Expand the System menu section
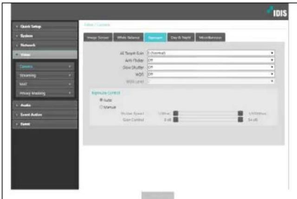Viewport: 297px width, 199px height. pyautogui.click(x=45, y=36)
